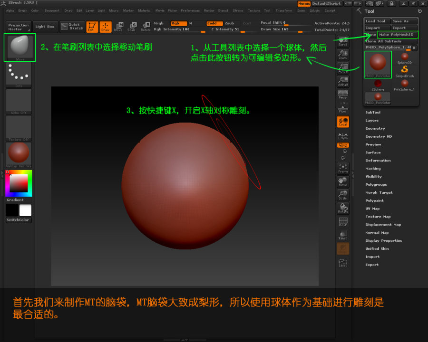
Task: Click the Load Tool button
Action: click(x=378, y=21)
